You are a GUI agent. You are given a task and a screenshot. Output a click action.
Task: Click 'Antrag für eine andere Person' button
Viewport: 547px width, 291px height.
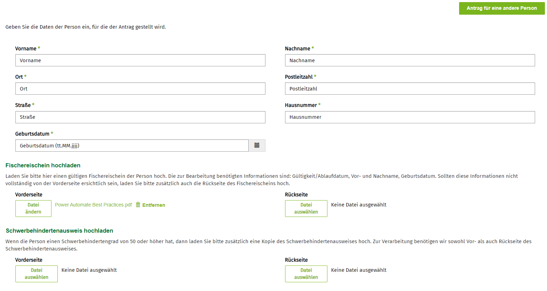(x=501, y=8)
